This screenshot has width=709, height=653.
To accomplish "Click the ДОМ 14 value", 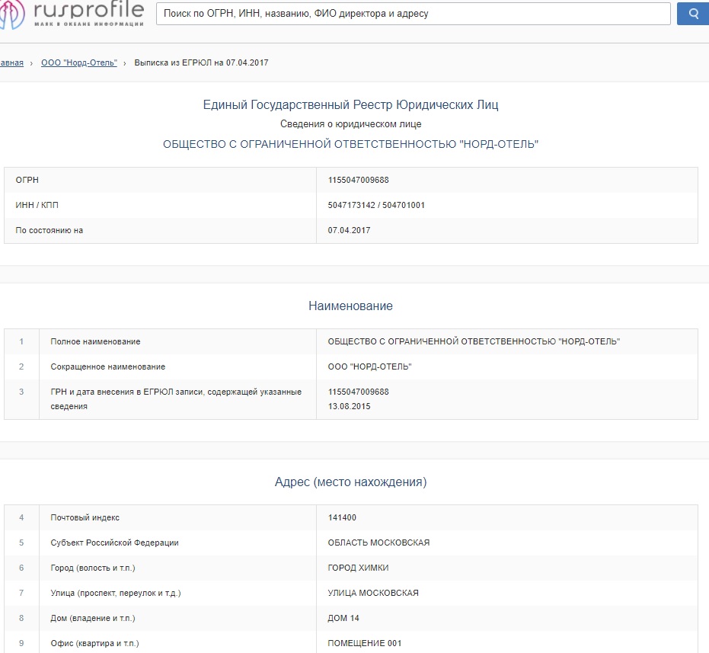I will 343,618.
